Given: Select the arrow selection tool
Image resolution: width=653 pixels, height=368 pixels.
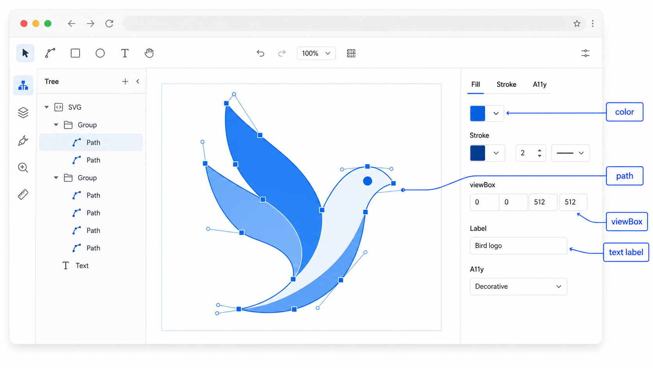Looking at the screenshot, I should tap(25, 53).
